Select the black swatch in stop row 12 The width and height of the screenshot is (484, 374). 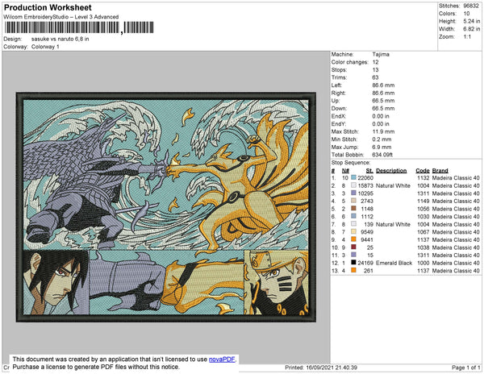(x=353, y=263)
